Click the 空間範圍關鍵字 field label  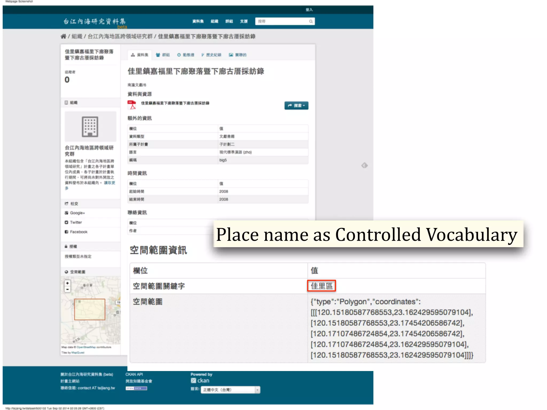[x=159, y=286]
